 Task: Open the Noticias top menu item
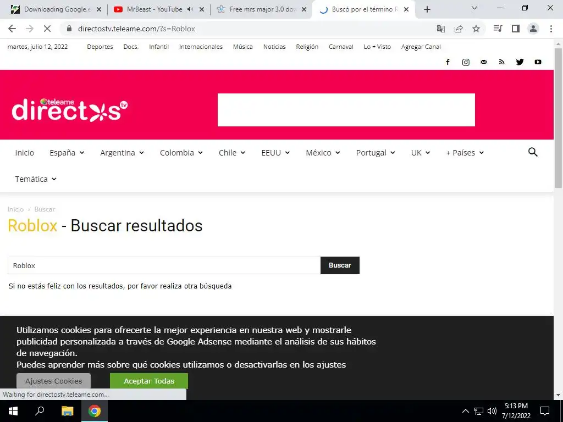point(274,47)
